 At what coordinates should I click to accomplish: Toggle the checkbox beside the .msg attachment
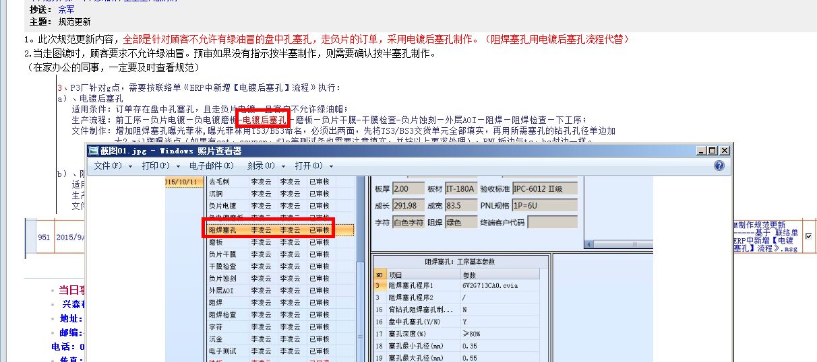pos(808,236)
